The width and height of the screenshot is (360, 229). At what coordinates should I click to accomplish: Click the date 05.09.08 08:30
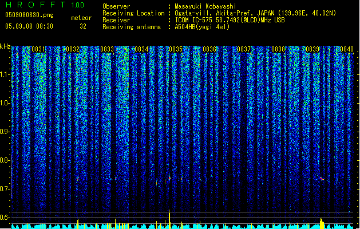[x=29, y=26]
